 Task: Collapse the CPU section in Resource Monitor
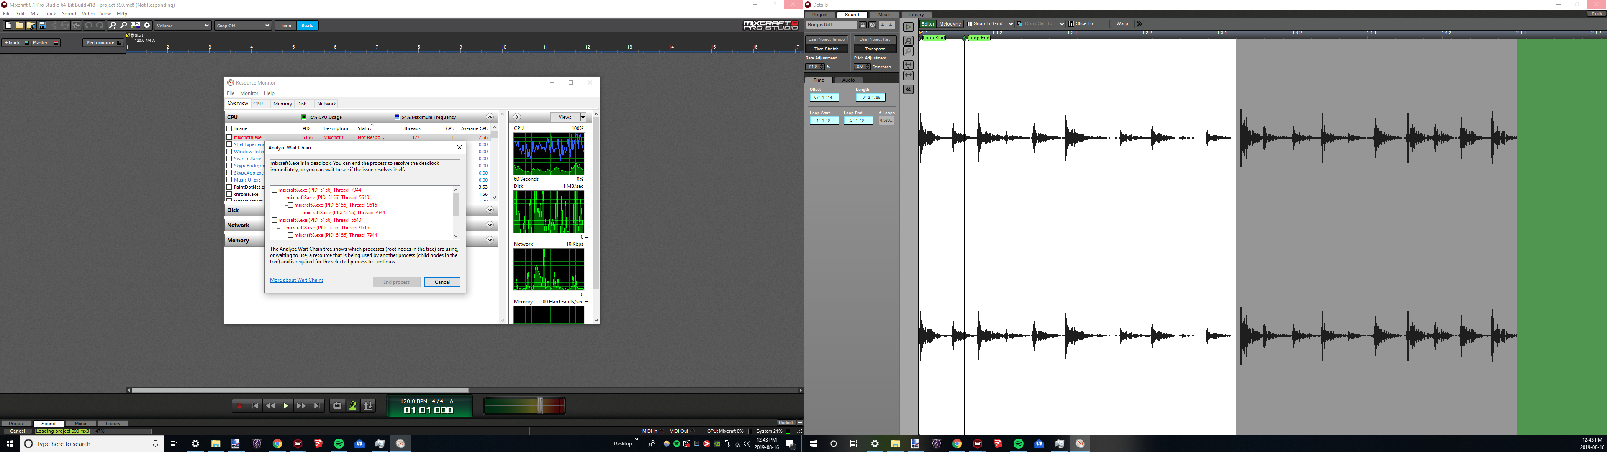[490, 117]
